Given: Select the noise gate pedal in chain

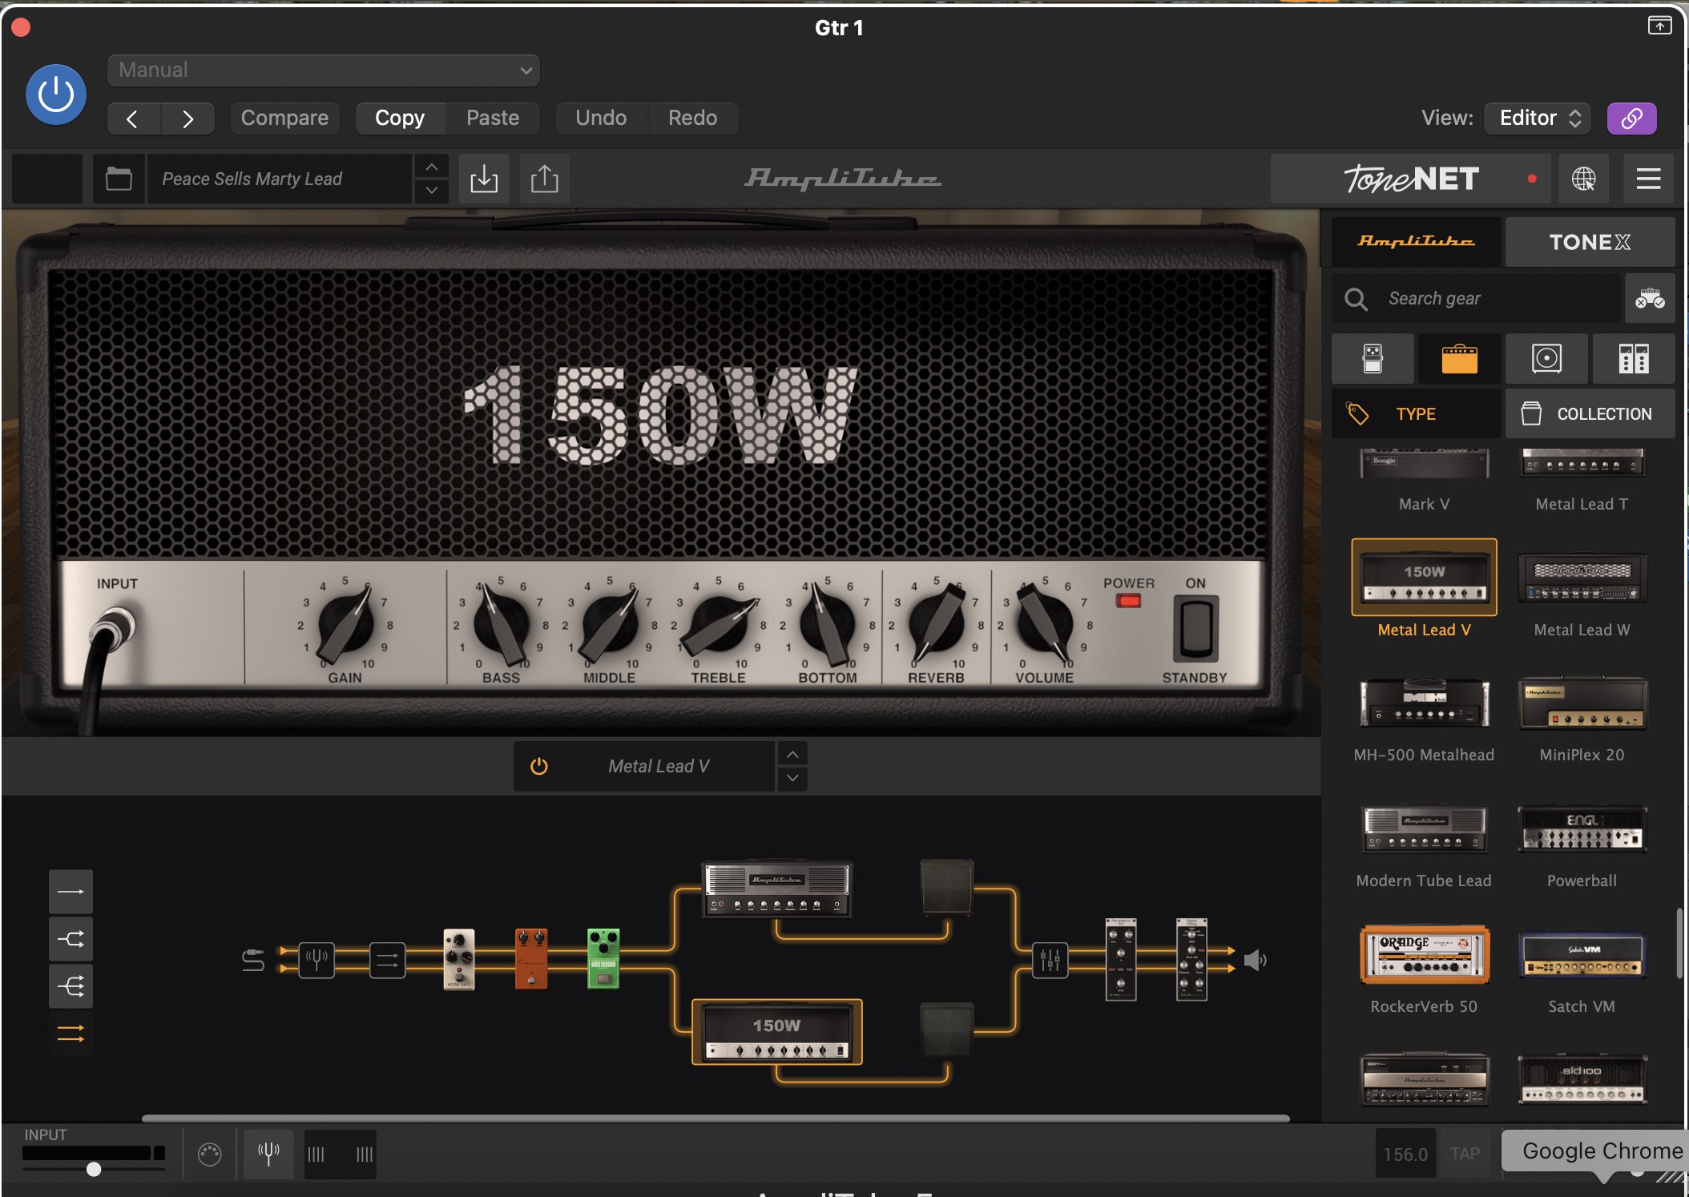Looking at the screenshot, I should click(459, 960).
